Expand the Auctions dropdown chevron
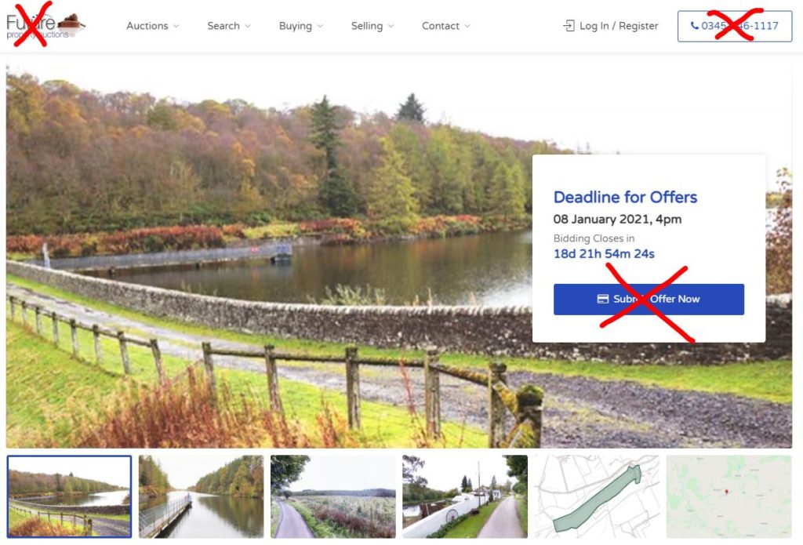Screen dimensions: 803x545 pyautogui.click(x=176, y=26)
